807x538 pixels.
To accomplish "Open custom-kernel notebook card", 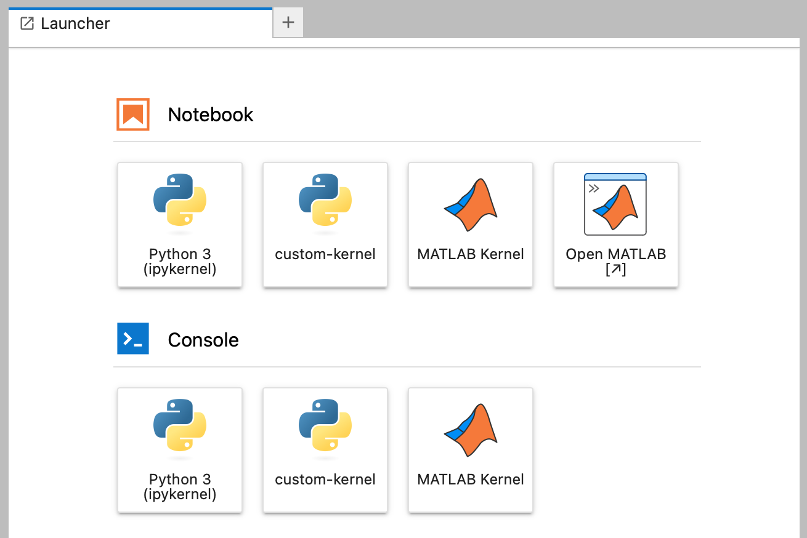I will point(325,225).
